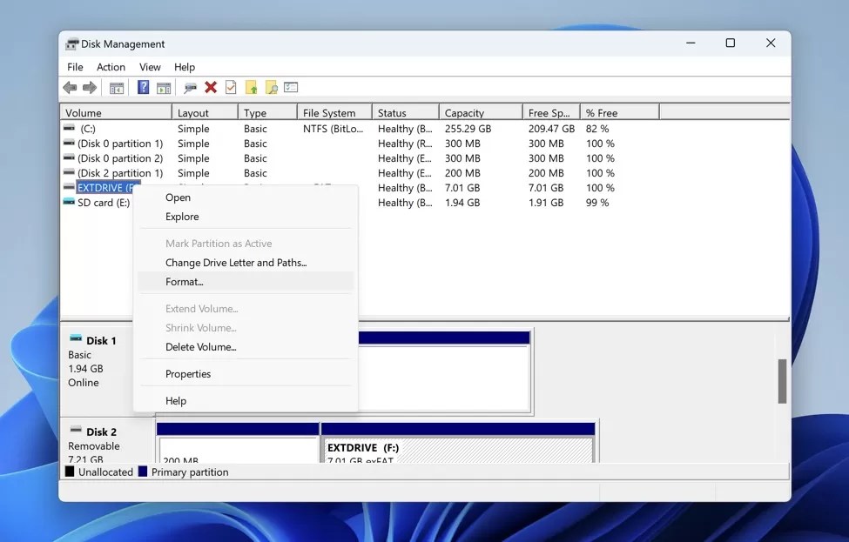Open the View menu

pyautogui.click(x=149, y=67)
